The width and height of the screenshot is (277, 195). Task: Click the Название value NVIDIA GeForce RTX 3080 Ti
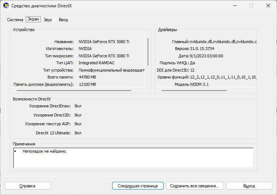104,42
